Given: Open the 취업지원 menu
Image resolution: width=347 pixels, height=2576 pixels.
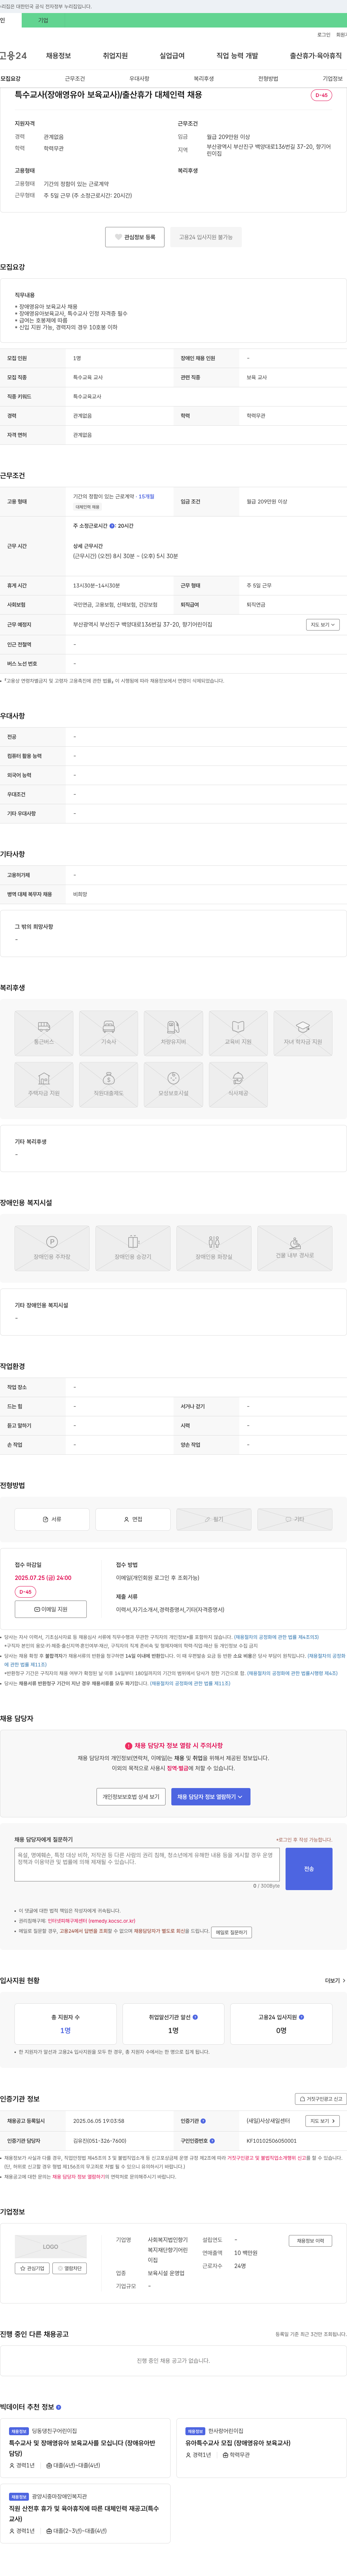Looking at the screenshot, I should point(115,56).
